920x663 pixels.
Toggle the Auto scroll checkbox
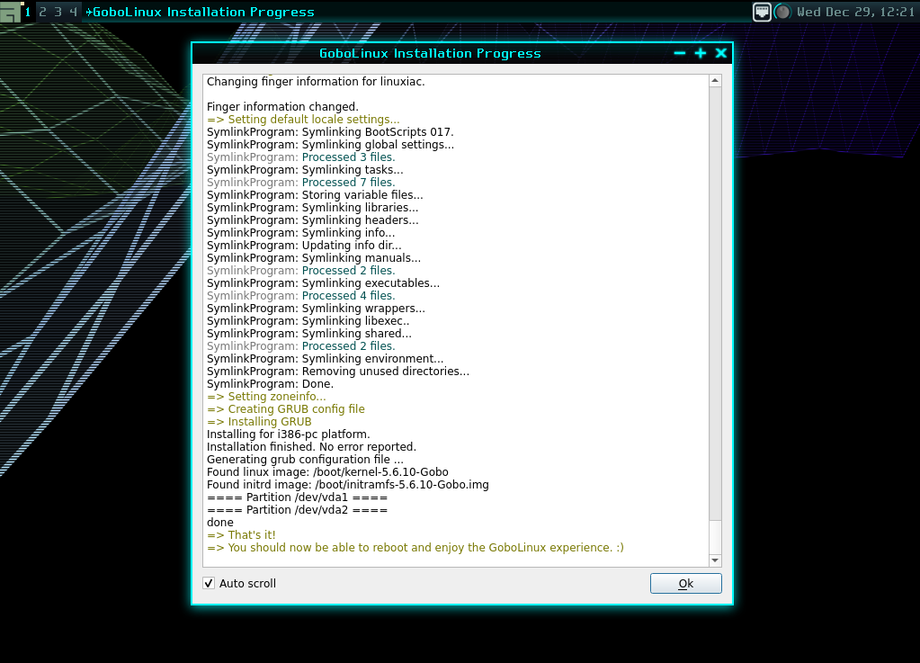[x=209, y=583]
